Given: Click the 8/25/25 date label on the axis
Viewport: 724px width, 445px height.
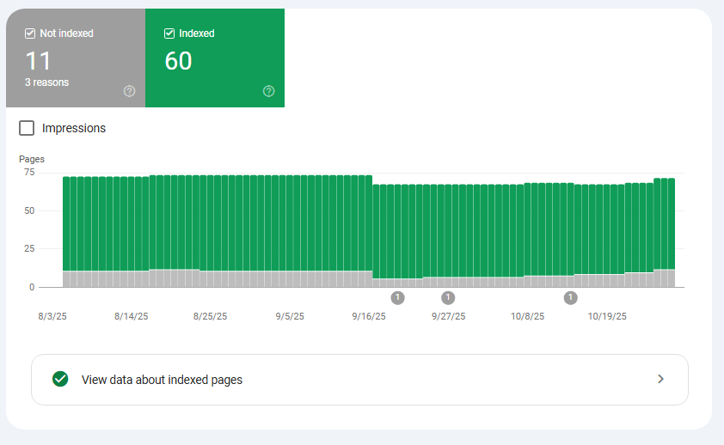Looking at the screenshot, I should click(210, 316).
